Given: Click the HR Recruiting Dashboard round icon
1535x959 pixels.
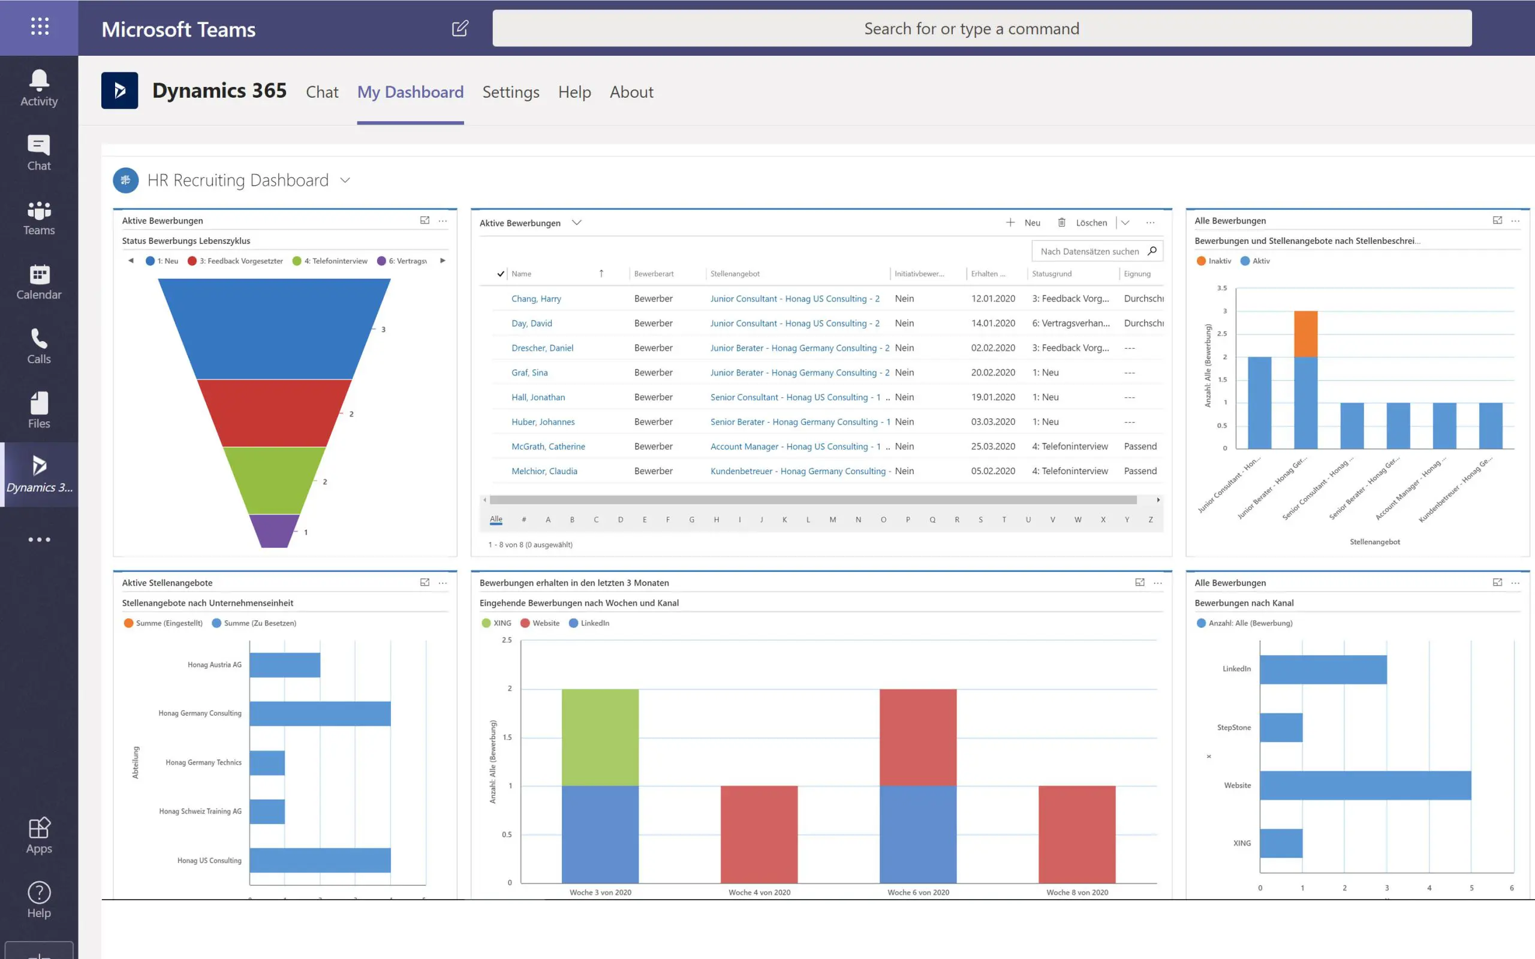Looking at the screenshot, I should (125, 180).
